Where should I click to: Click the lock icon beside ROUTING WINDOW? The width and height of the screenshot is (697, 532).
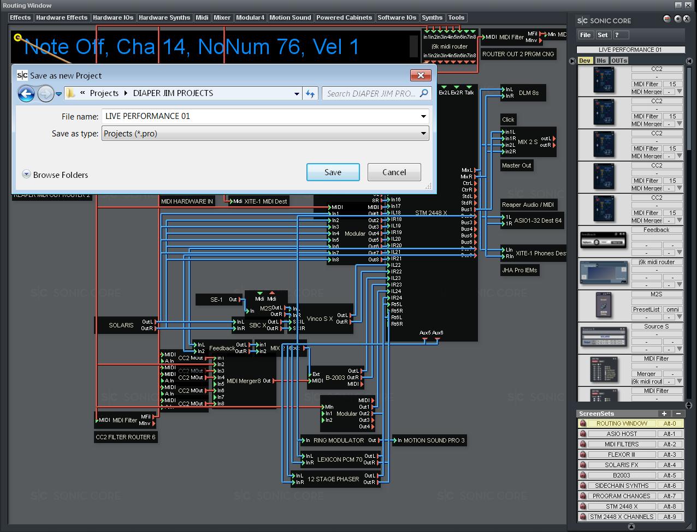pyautogui.click(x=583, y=423)
